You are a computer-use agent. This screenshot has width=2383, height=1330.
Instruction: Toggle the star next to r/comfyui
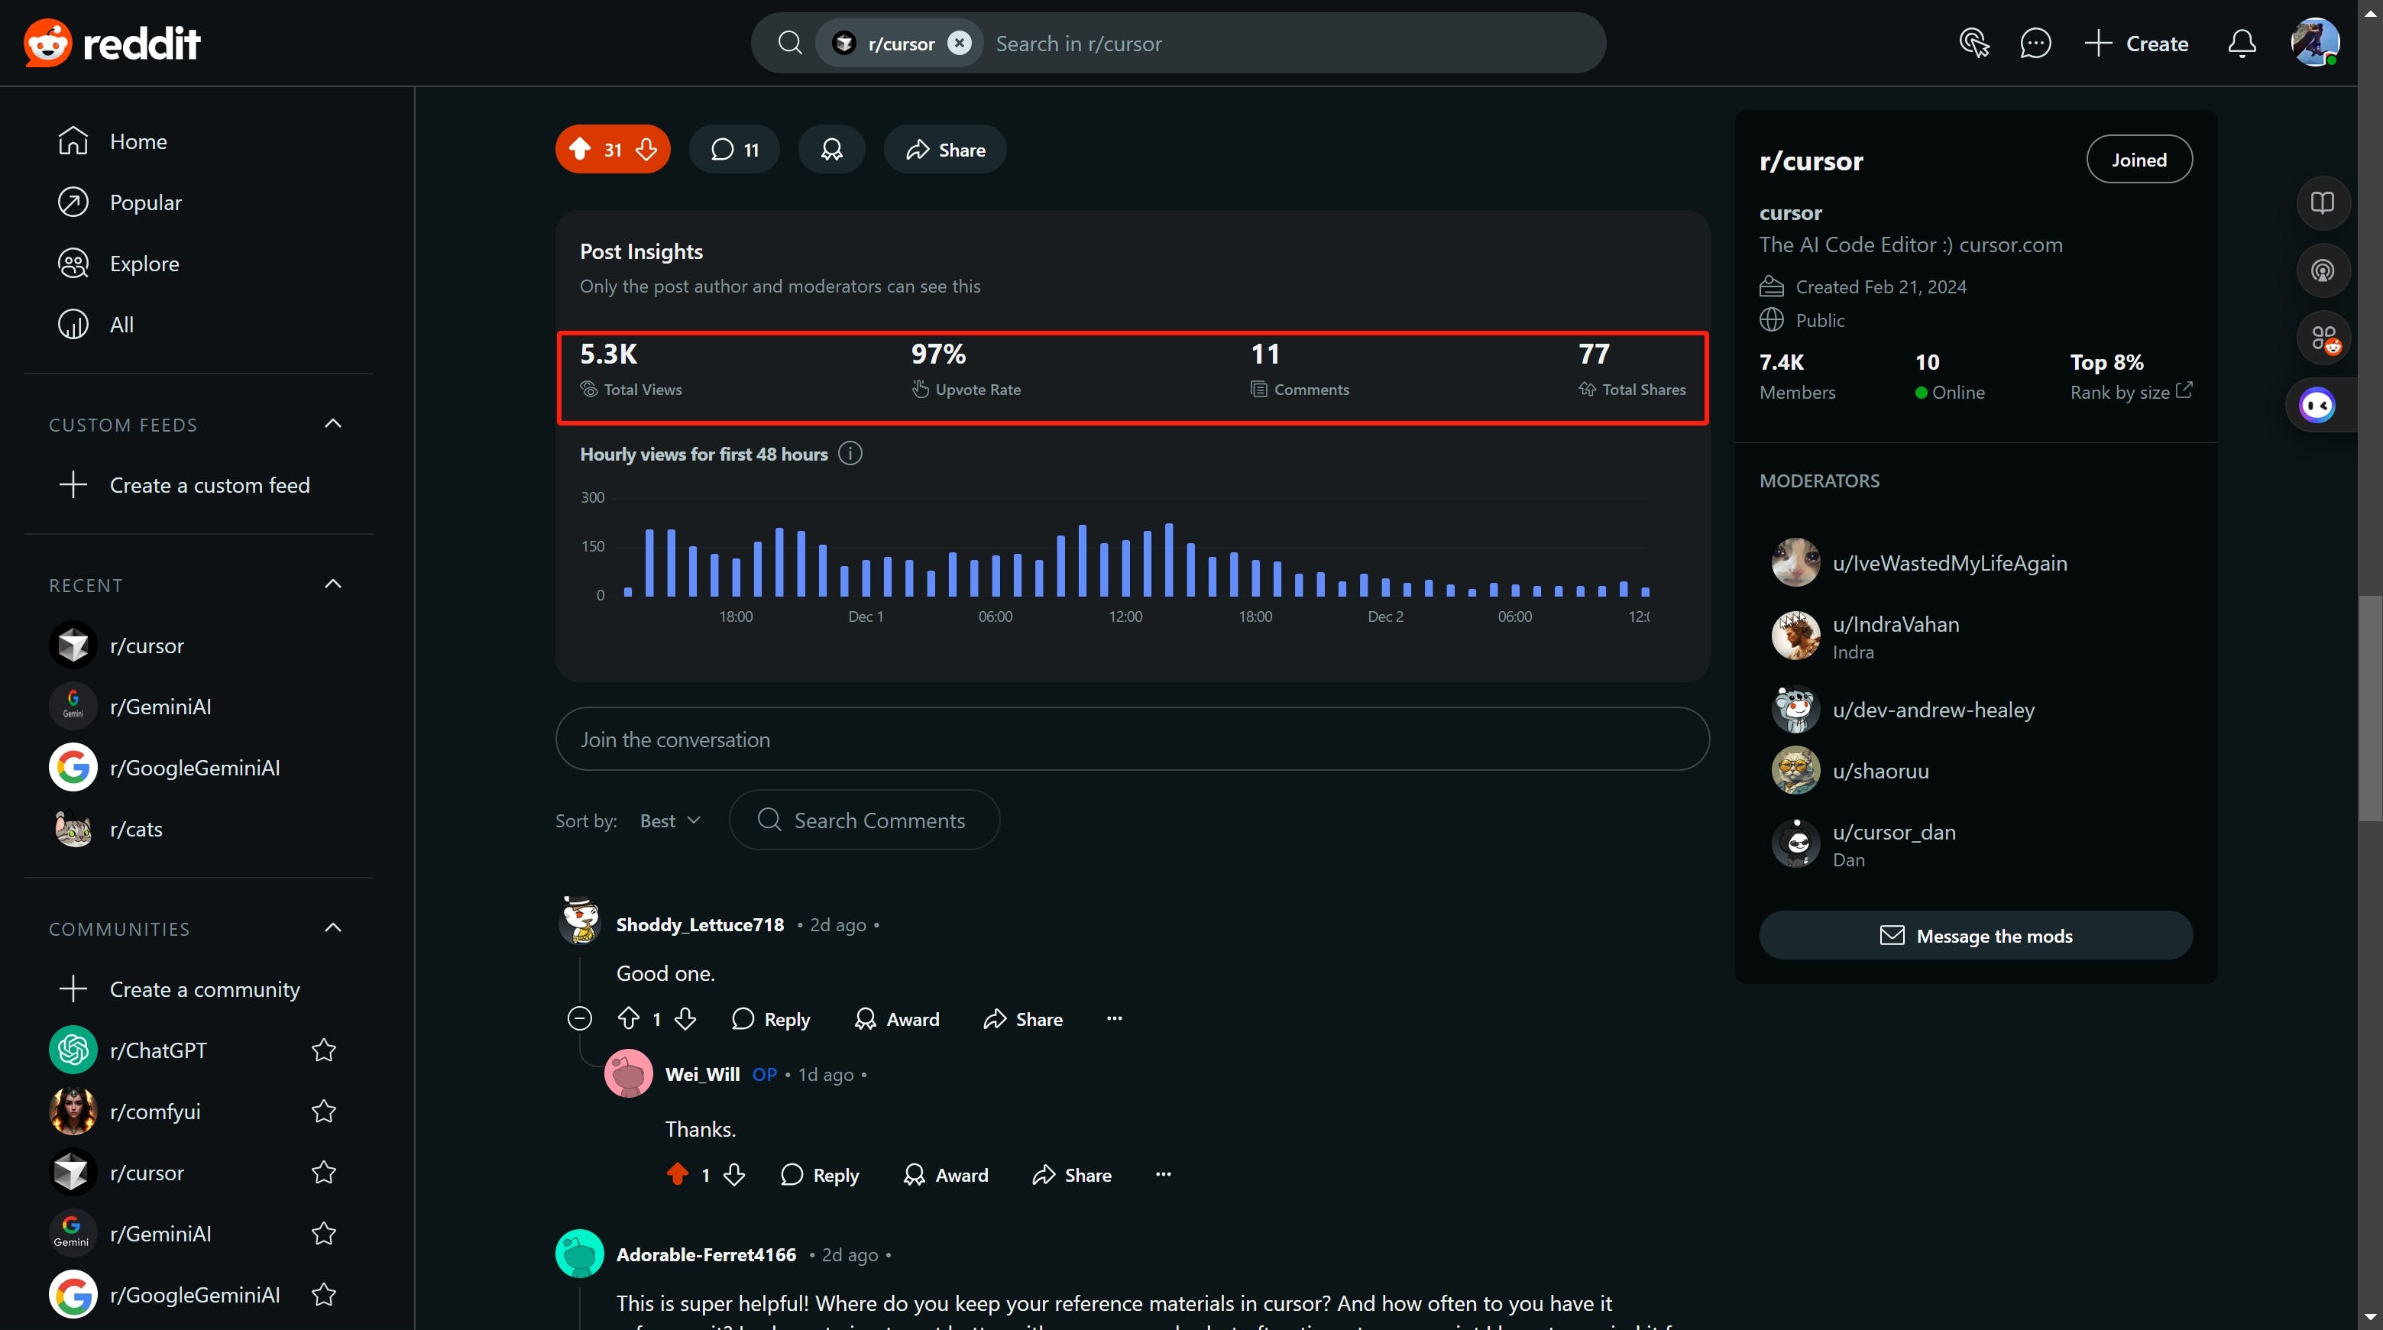tap(323, 1111)
